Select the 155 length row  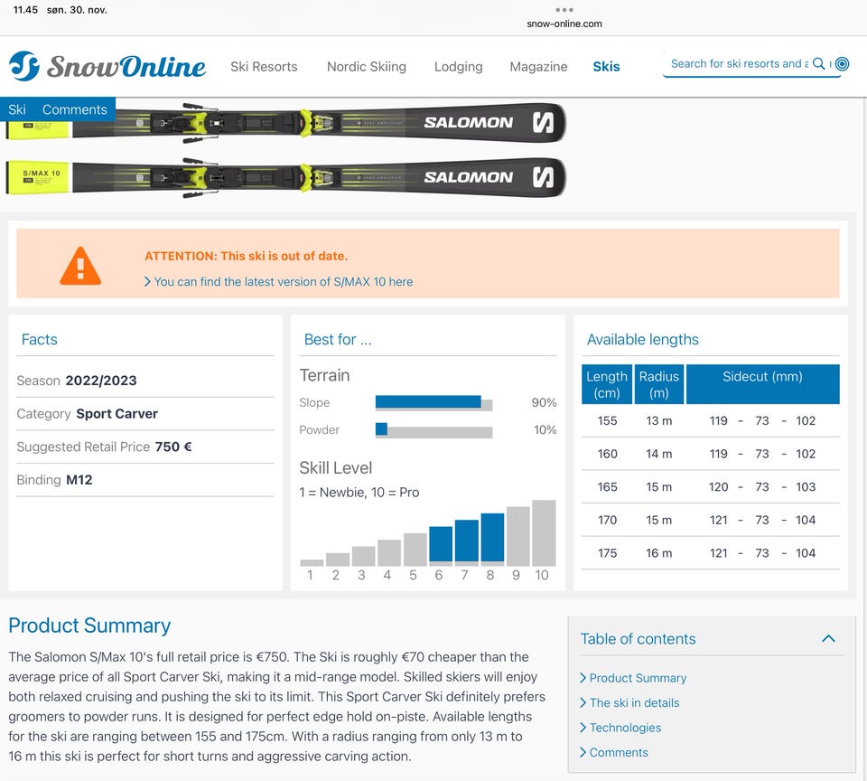click(711, 420)
